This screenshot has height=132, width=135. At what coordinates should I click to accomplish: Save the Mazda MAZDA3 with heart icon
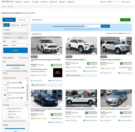128,107
